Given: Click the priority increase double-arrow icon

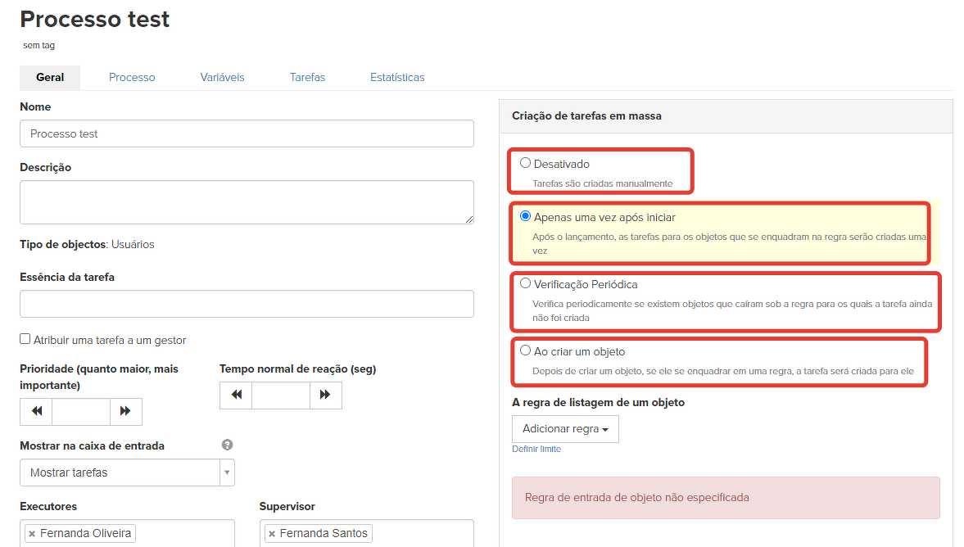Looking at the screenshot, I should (125, 411).
